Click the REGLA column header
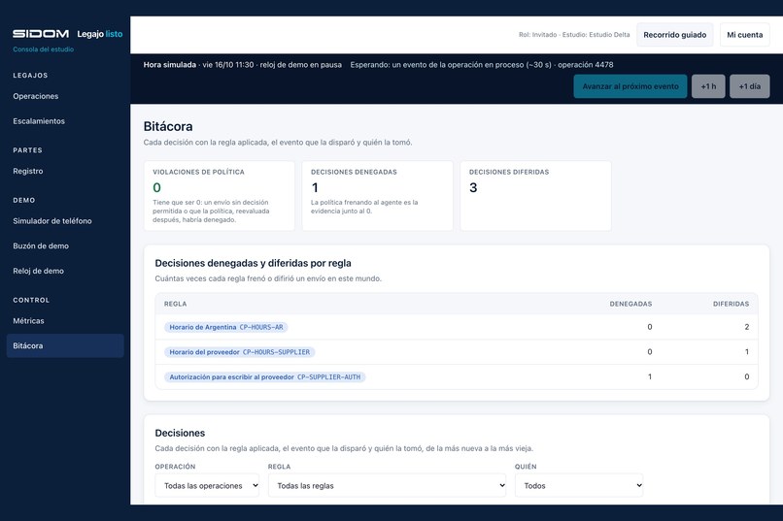Screen dimensions: 783x521 (x=175, y=304)
